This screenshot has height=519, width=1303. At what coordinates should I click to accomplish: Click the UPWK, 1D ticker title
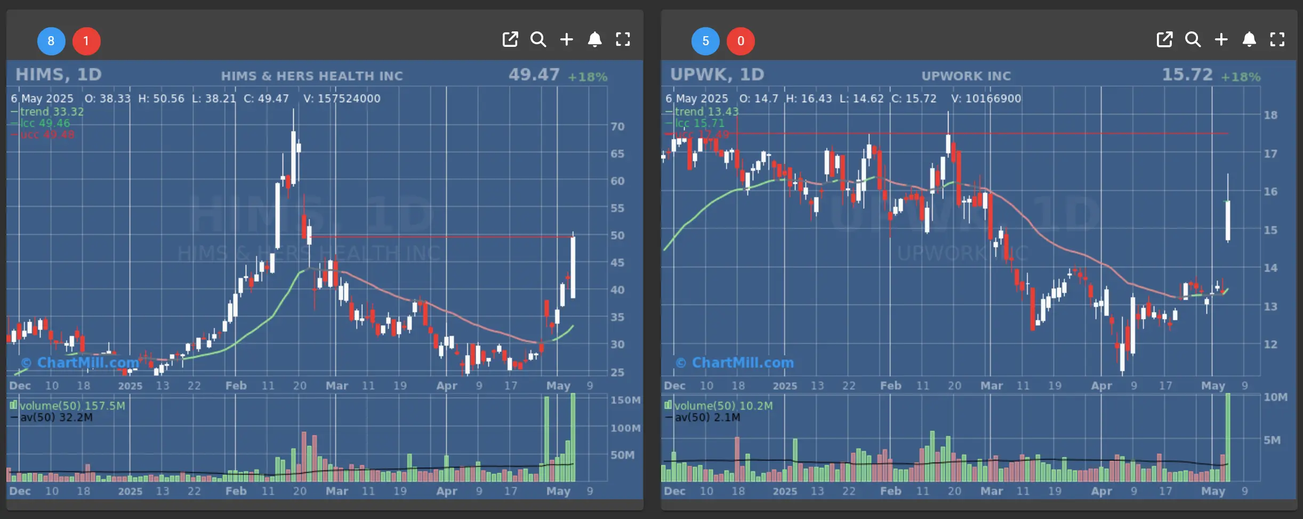click(x=717, y=75)
